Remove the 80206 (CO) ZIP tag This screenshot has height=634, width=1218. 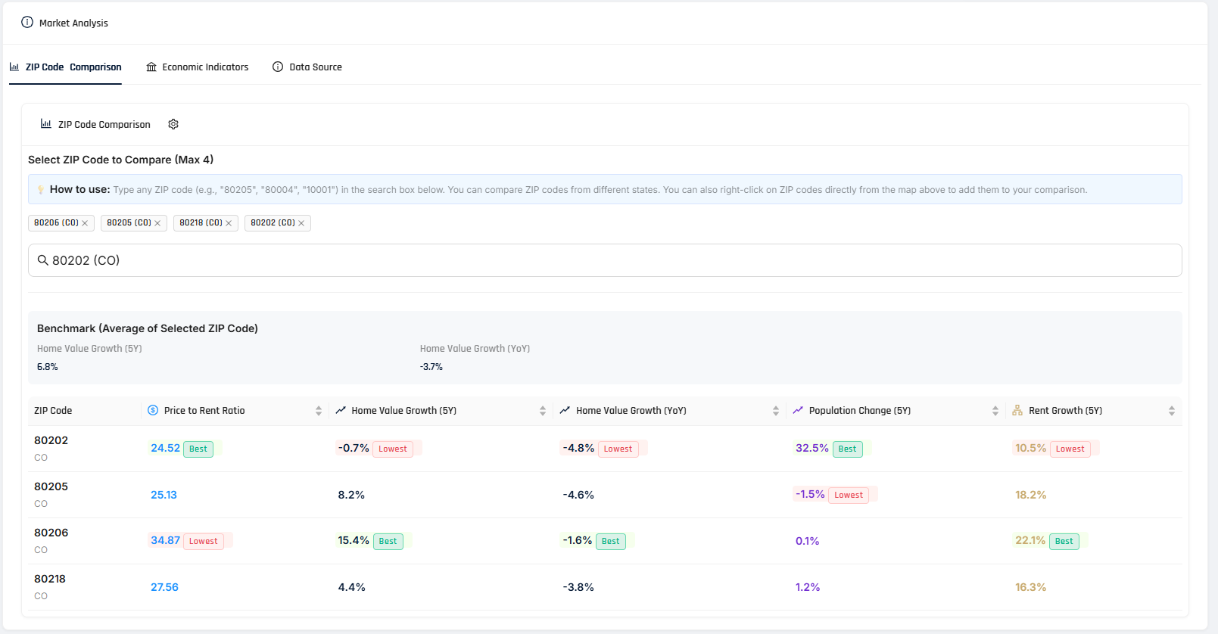click(x=85, y=223)
